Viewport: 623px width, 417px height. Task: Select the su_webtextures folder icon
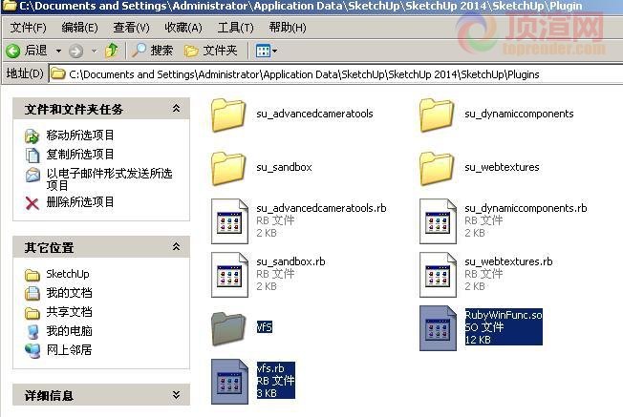coord(437,169)
